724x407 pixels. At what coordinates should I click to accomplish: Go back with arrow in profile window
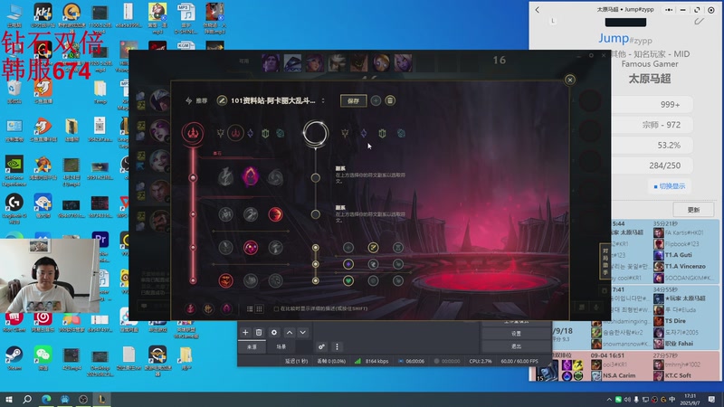538,10
